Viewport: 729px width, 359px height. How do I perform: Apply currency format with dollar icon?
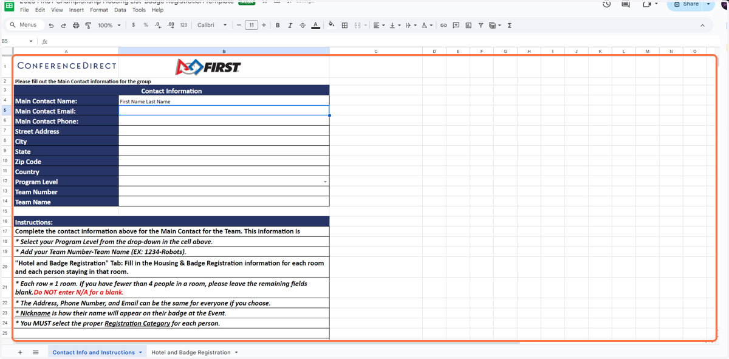coord(133,26)
